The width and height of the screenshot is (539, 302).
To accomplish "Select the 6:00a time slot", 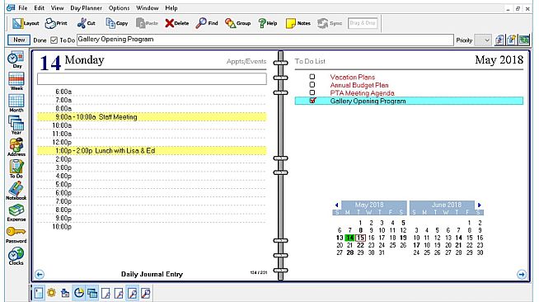I will tap(152, 92).
